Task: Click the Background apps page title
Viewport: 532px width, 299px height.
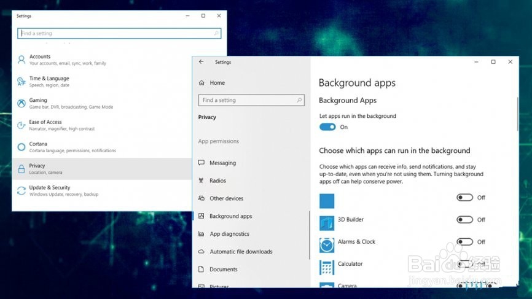Action: (357, 83)
